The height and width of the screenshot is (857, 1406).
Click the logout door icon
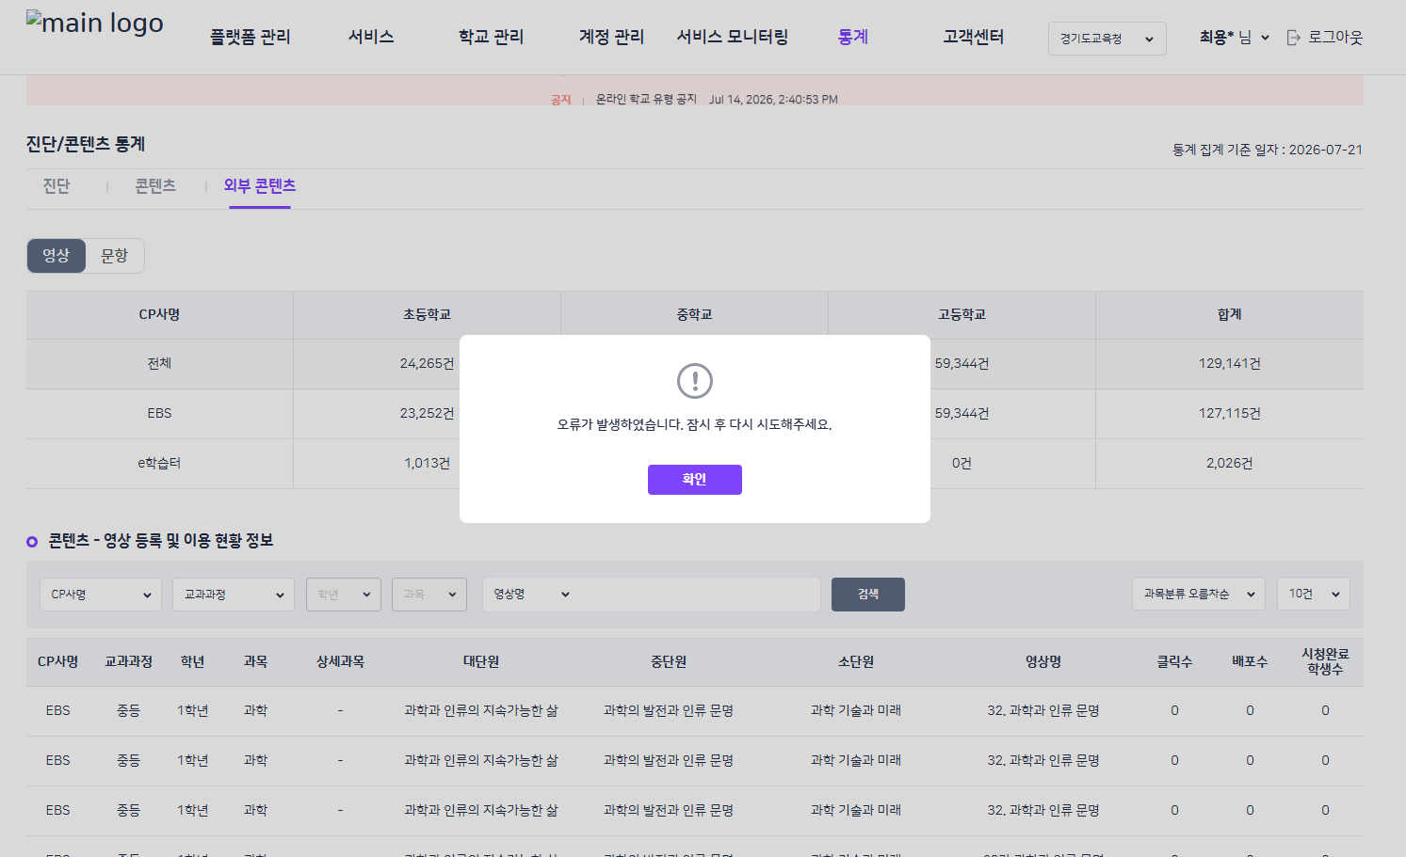tap(1294, 38)
